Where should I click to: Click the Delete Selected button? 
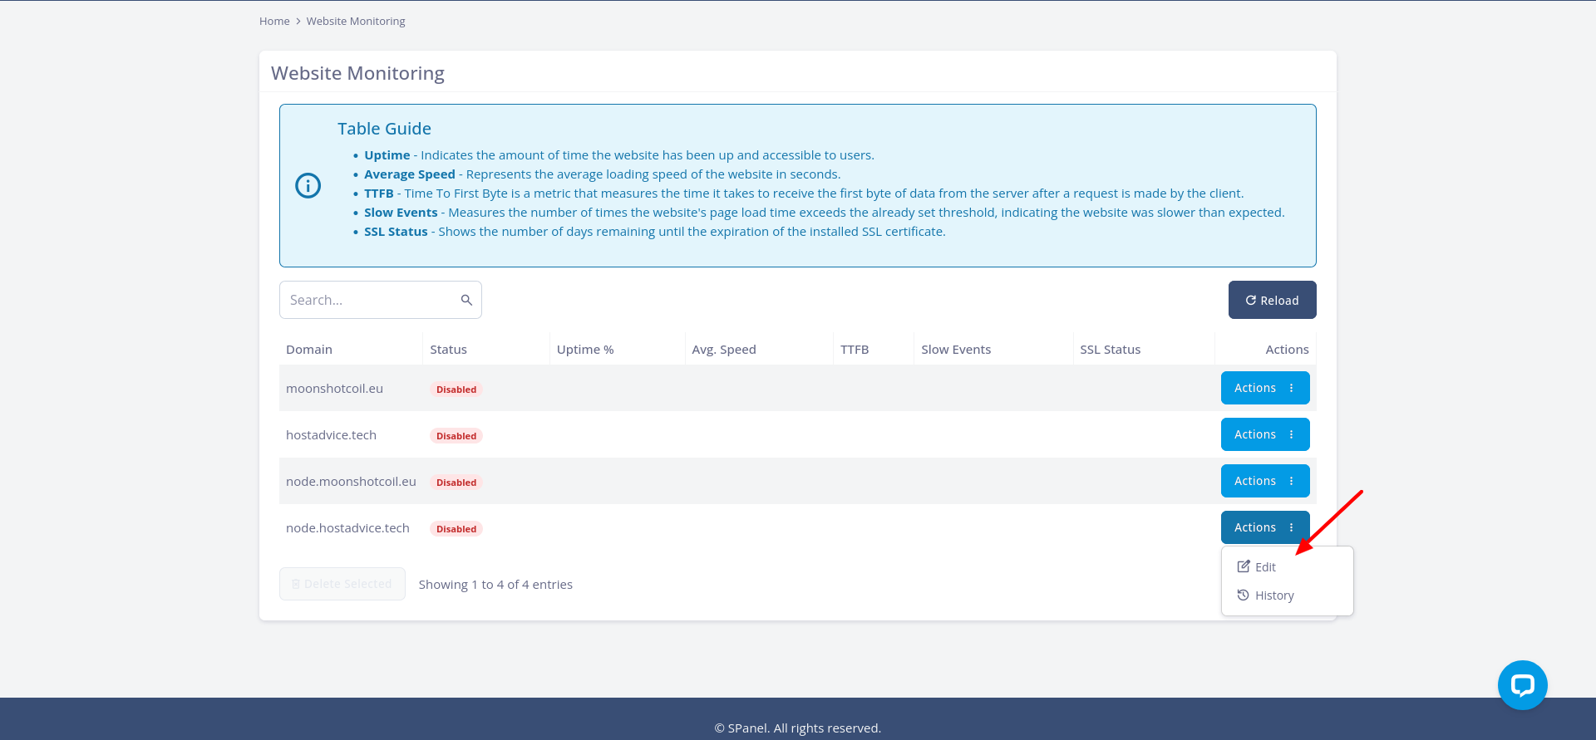(342, 584)
